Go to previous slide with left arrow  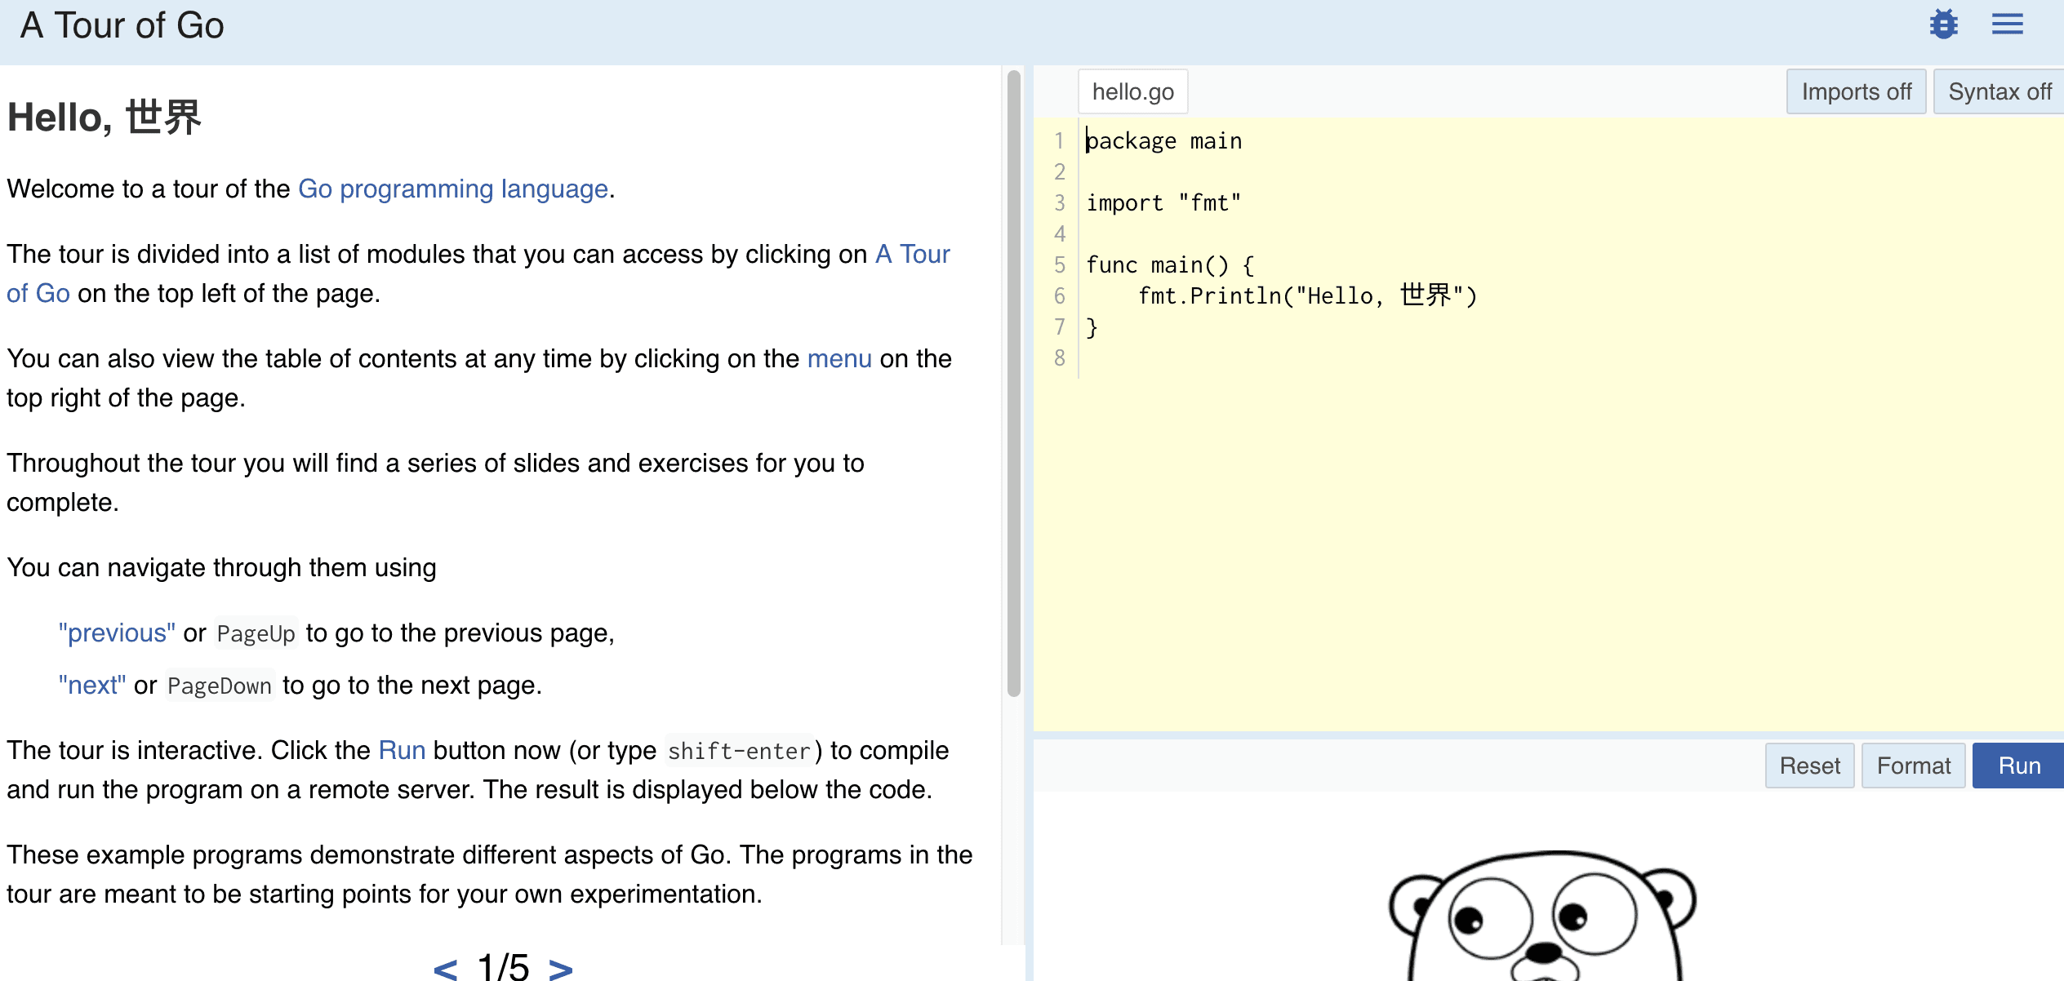[445, 968]
